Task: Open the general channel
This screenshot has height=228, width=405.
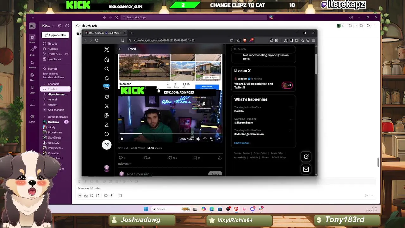Action: (x=52, y=99)
